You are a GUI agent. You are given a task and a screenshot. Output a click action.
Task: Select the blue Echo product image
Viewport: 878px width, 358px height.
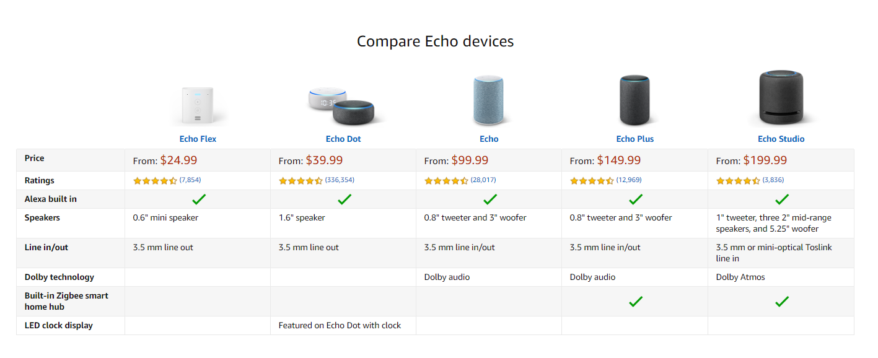(489, 100)
